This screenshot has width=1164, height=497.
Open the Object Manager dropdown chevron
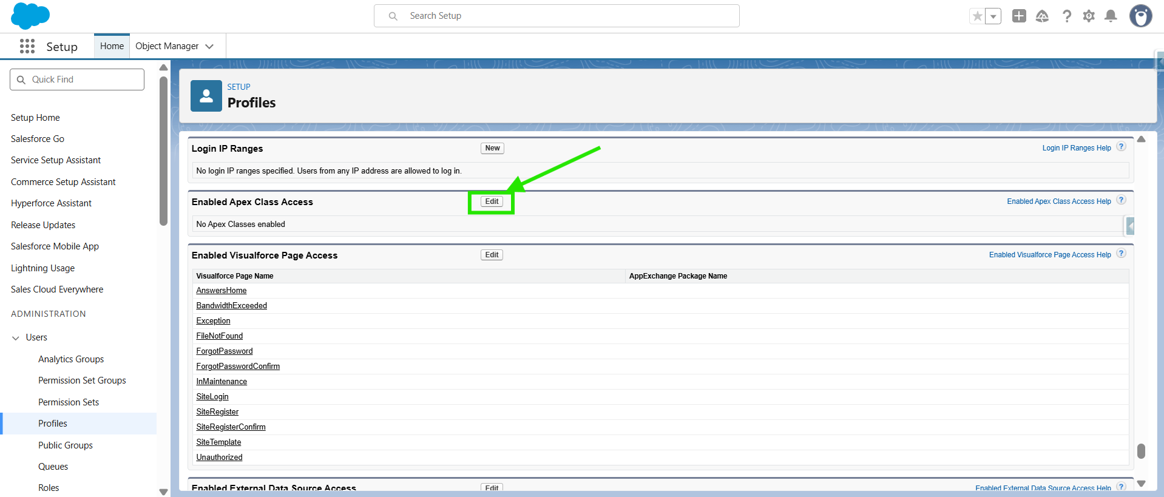(x=209, y=46)
